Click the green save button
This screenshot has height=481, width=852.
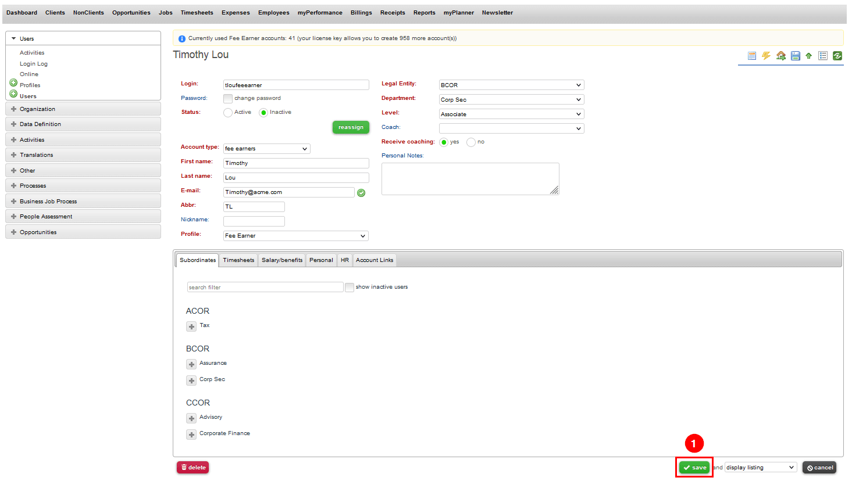point(694,468)
